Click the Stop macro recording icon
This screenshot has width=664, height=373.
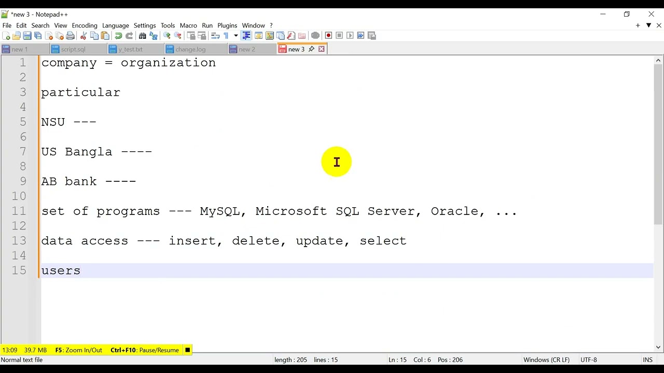point(339,36)
